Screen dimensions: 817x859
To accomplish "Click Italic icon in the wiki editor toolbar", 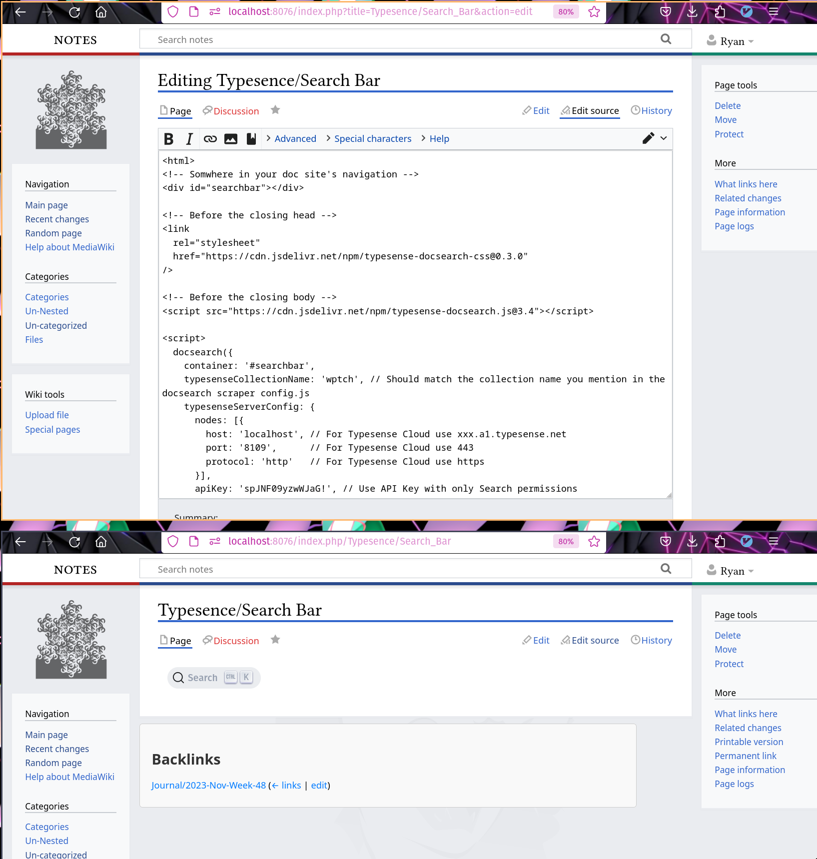I will [189, 139].
